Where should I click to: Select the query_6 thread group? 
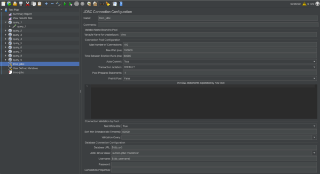tap(17, 47)
